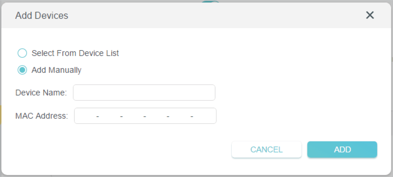The image size is (393, 177).
Task: Click the 'Add Manually' label text
Action: (56, 70)
